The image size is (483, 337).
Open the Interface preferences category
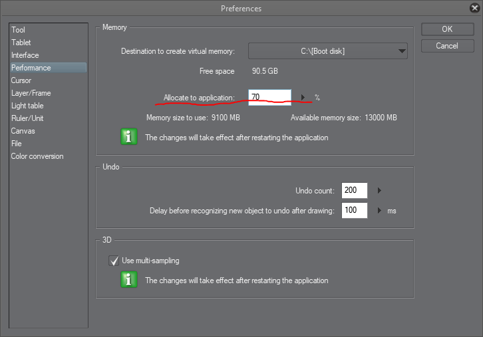pyautogui.click(x=25, y=55)
